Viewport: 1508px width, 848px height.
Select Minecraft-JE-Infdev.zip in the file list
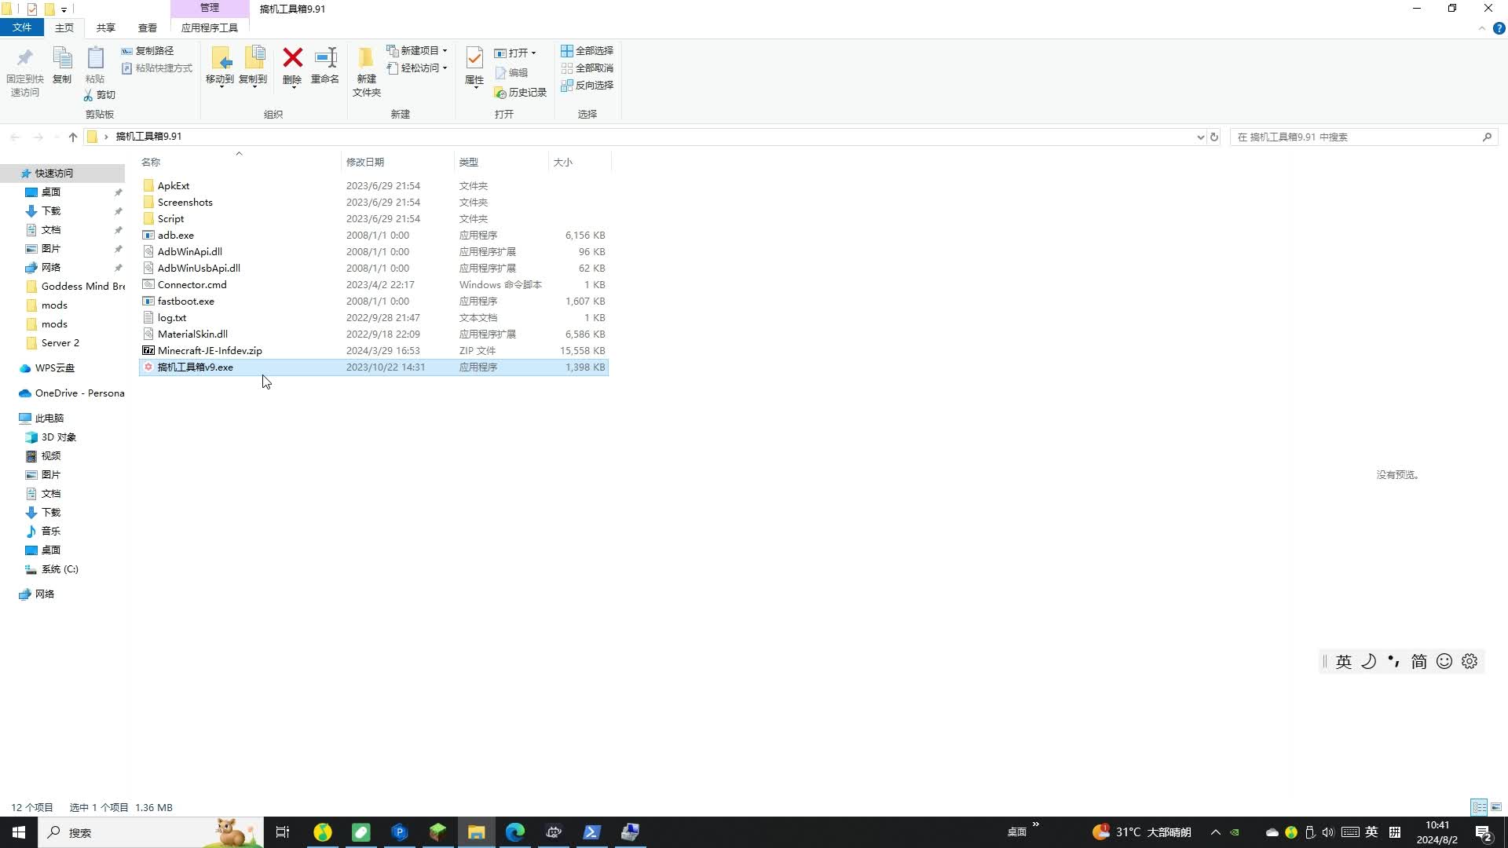coord(210,351)
